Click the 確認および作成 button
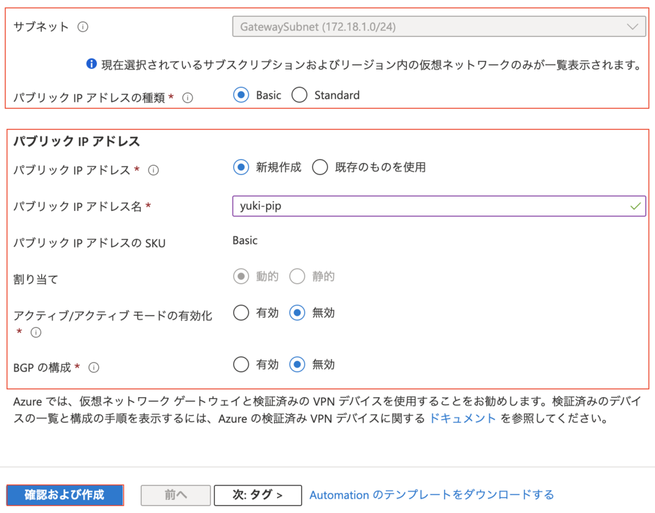The width and height of the screenshot is (655, 513). click(x=65, y=495)
